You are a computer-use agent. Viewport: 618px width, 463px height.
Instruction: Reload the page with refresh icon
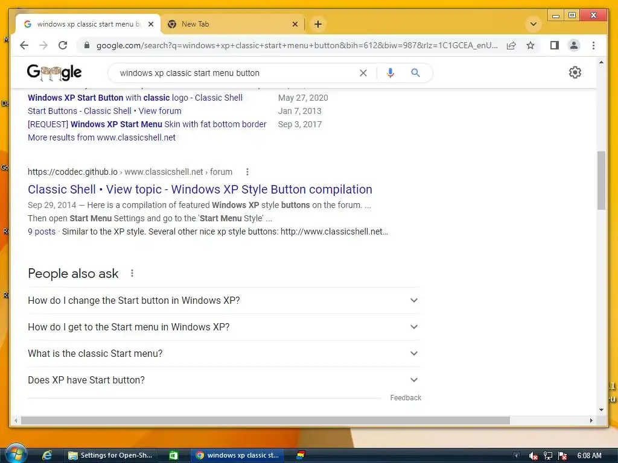[63, 45]
